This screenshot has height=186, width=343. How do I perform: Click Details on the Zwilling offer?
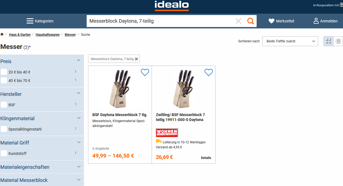click(206, 158)
